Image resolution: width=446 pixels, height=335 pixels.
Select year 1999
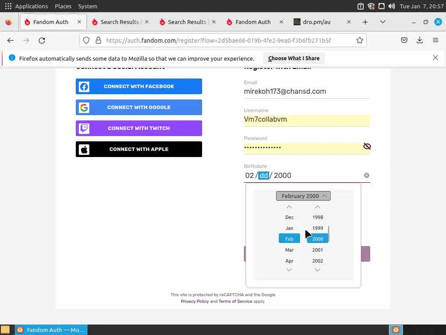(x=318, y=228)
